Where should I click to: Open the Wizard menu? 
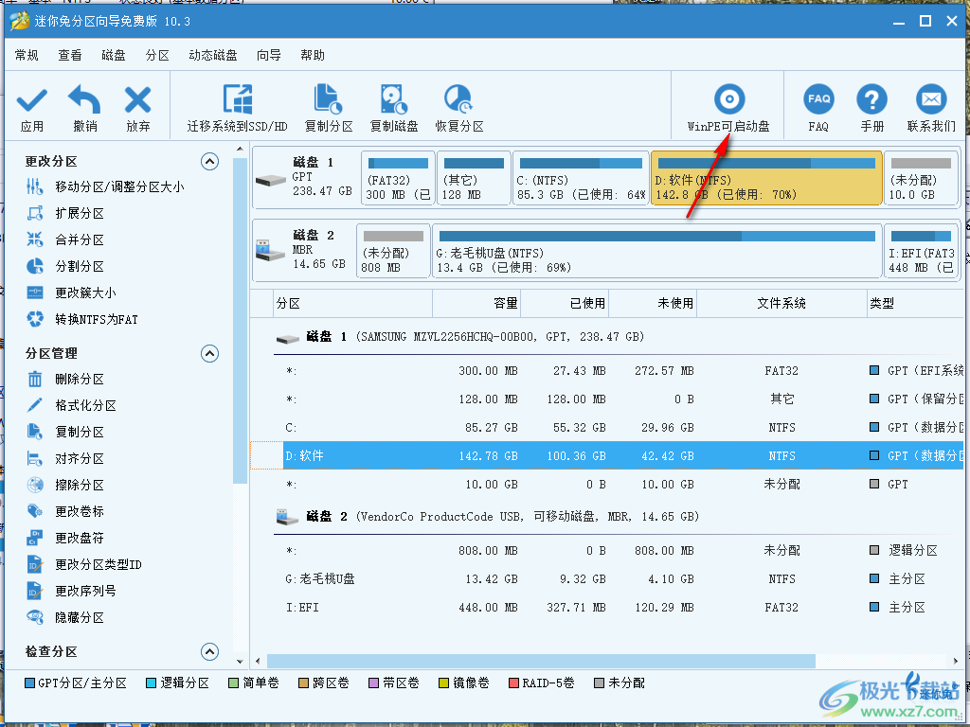(x=270, y=55)
